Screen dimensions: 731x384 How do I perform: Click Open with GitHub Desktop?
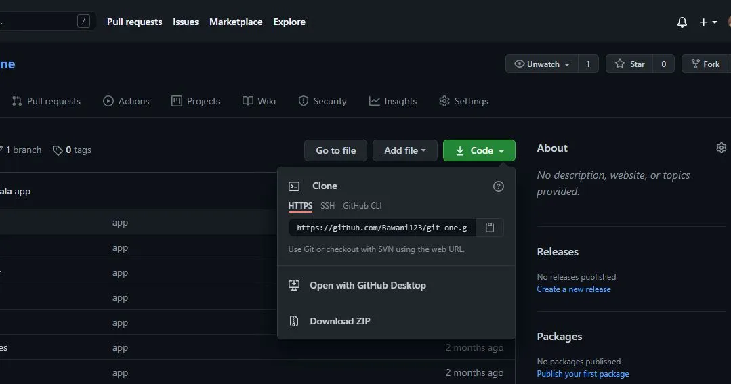point(368,285)
